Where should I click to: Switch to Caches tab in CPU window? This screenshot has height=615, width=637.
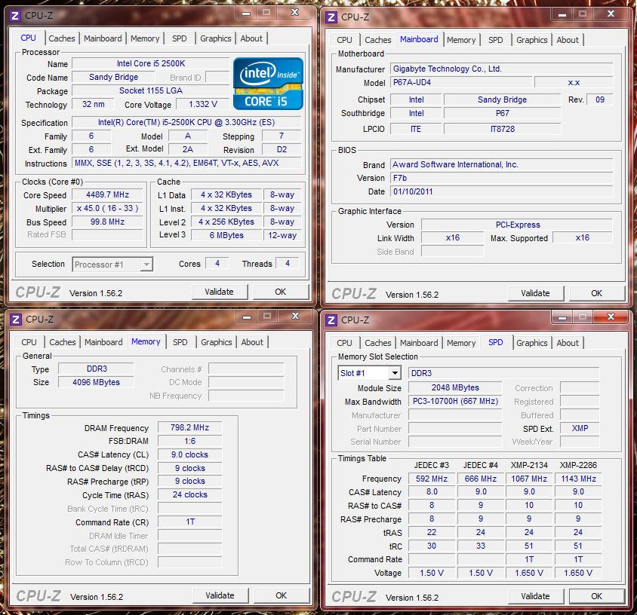coord(62,38)
